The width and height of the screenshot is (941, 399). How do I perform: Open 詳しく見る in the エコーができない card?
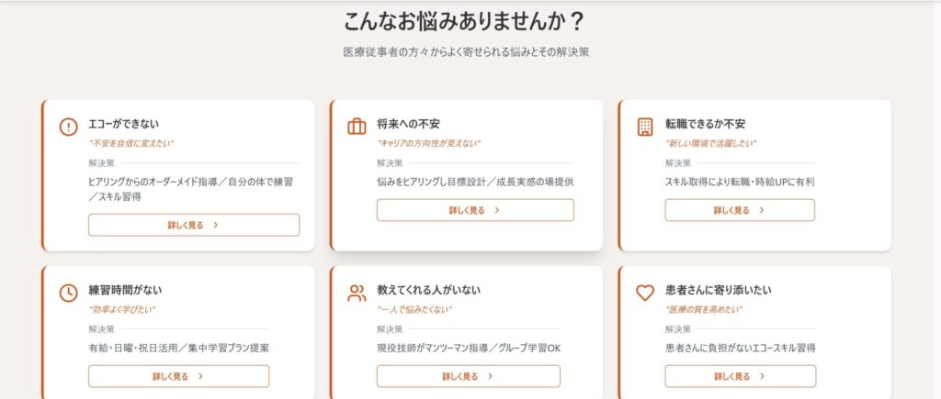point(194,225)
